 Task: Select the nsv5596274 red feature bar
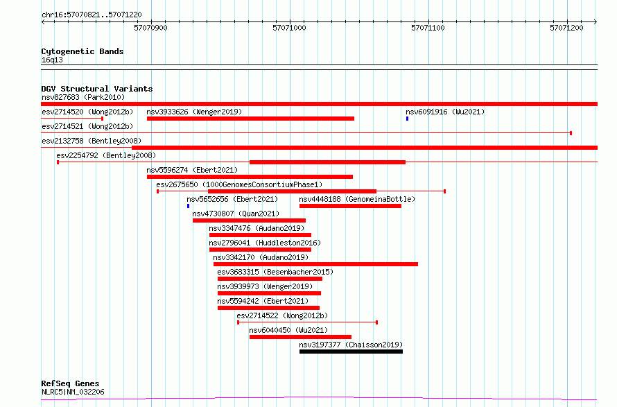click(250, 177)
